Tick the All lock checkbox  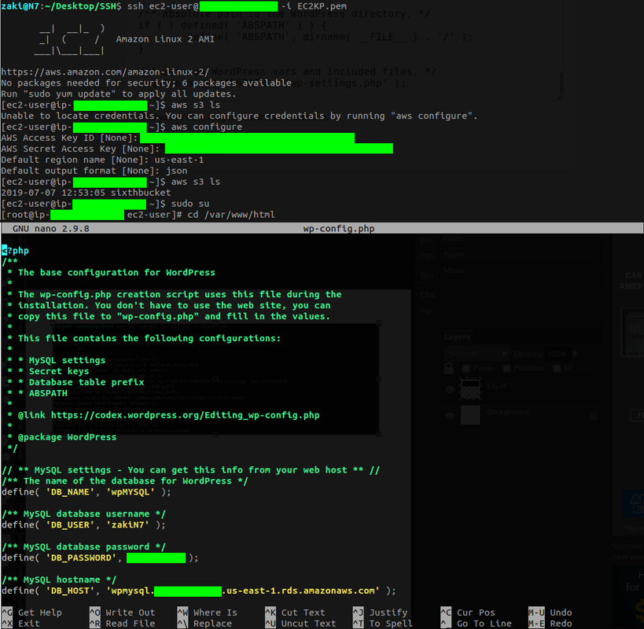coord(557,368)
